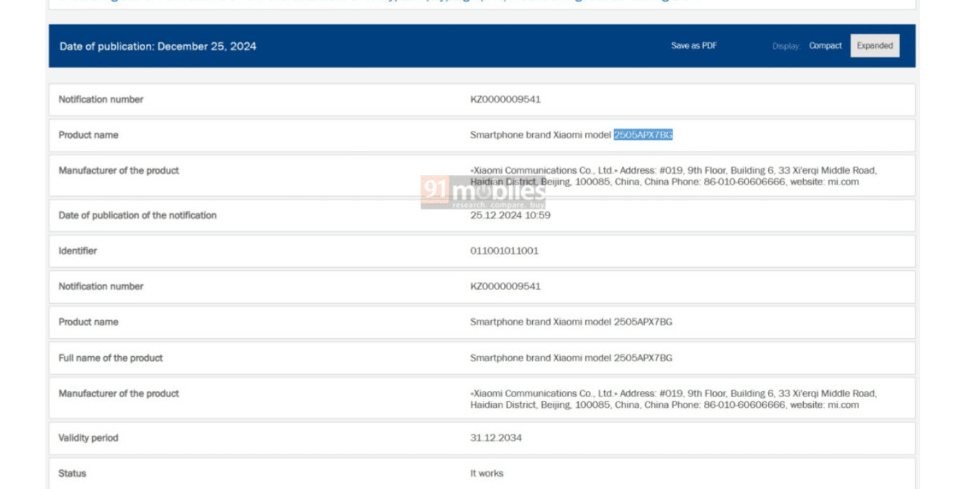
Task: Click the Validity period value 31.12.2034
Action: (x=496, y=437)
